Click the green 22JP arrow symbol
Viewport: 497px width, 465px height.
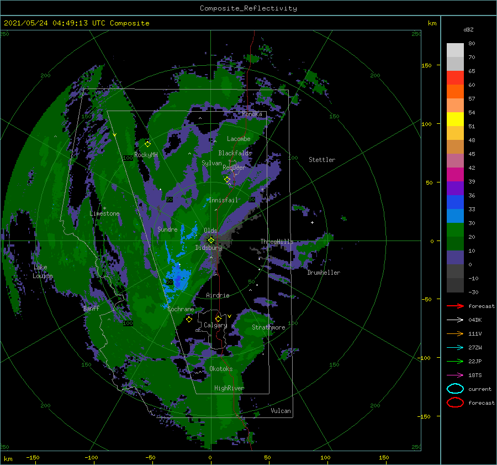coord(455,361)
